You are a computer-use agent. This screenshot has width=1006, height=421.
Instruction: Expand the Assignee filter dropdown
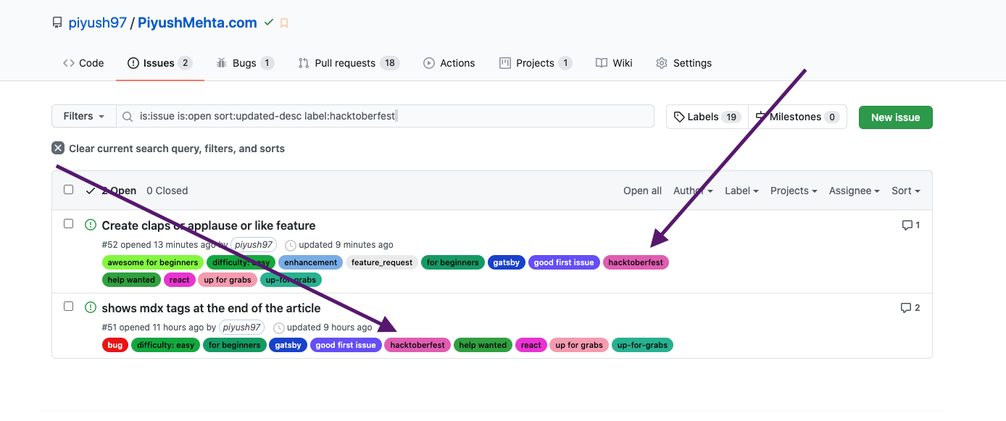[x=854, y=191]
